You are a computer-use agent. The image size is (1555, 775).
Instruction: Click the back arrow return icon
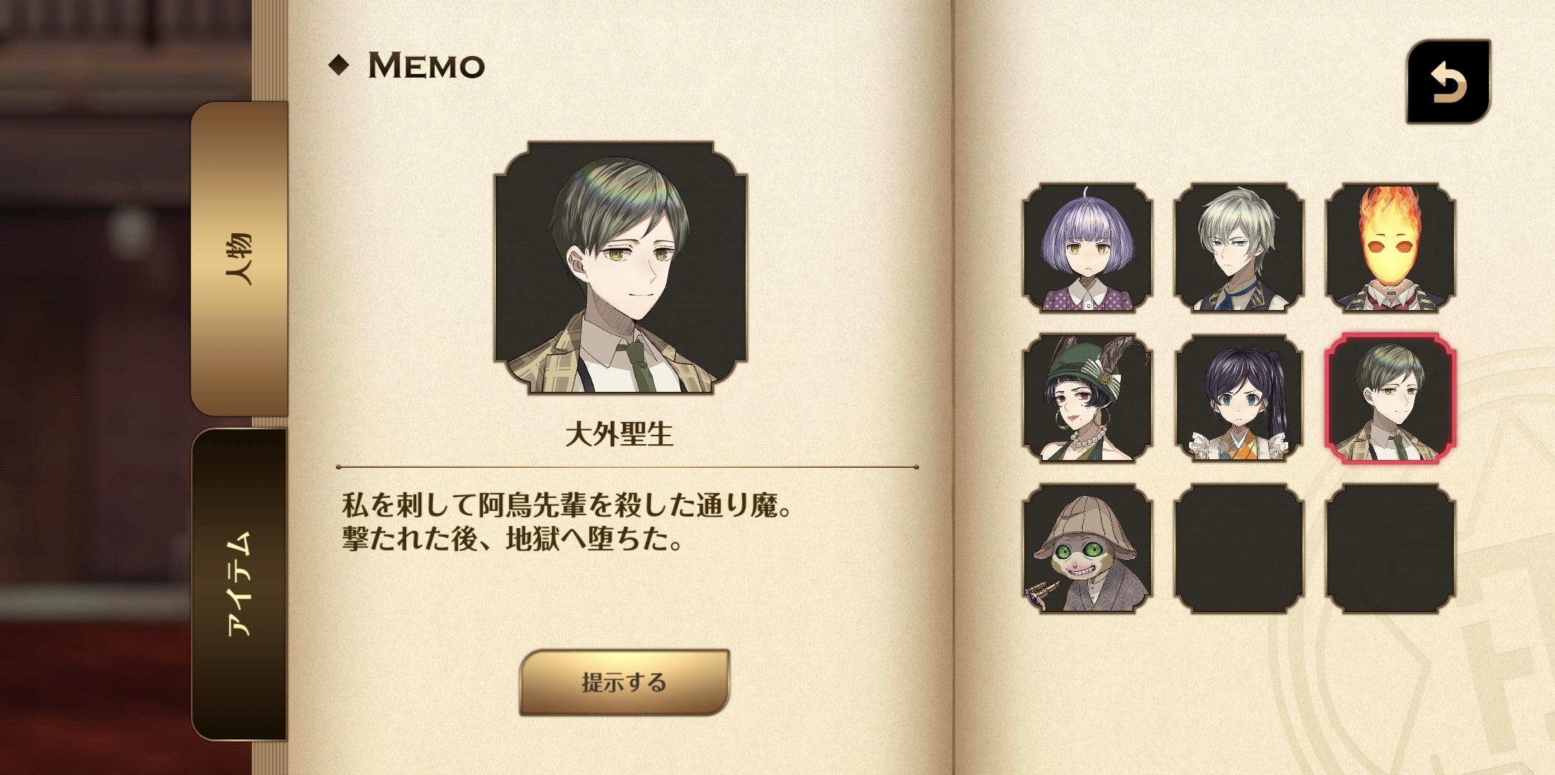tap(1448, 82)
